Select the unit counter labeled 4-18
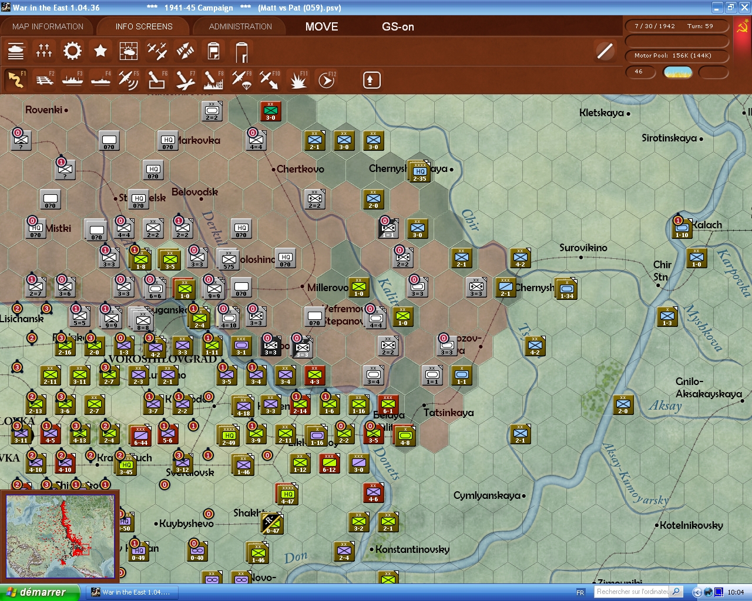 [243, 406]
